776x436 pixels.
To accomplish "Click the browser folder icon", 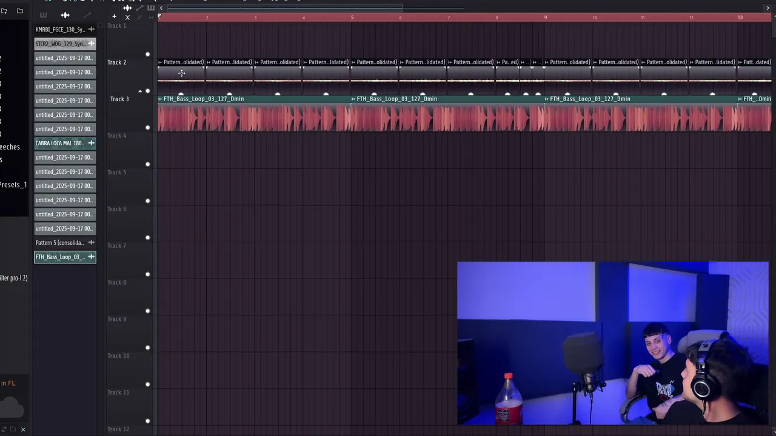I will 20,11.
